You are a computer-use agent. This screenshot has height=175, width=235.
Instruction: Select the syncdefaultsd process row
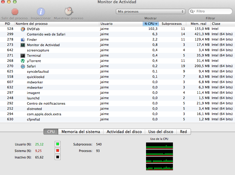pos(118,72)
